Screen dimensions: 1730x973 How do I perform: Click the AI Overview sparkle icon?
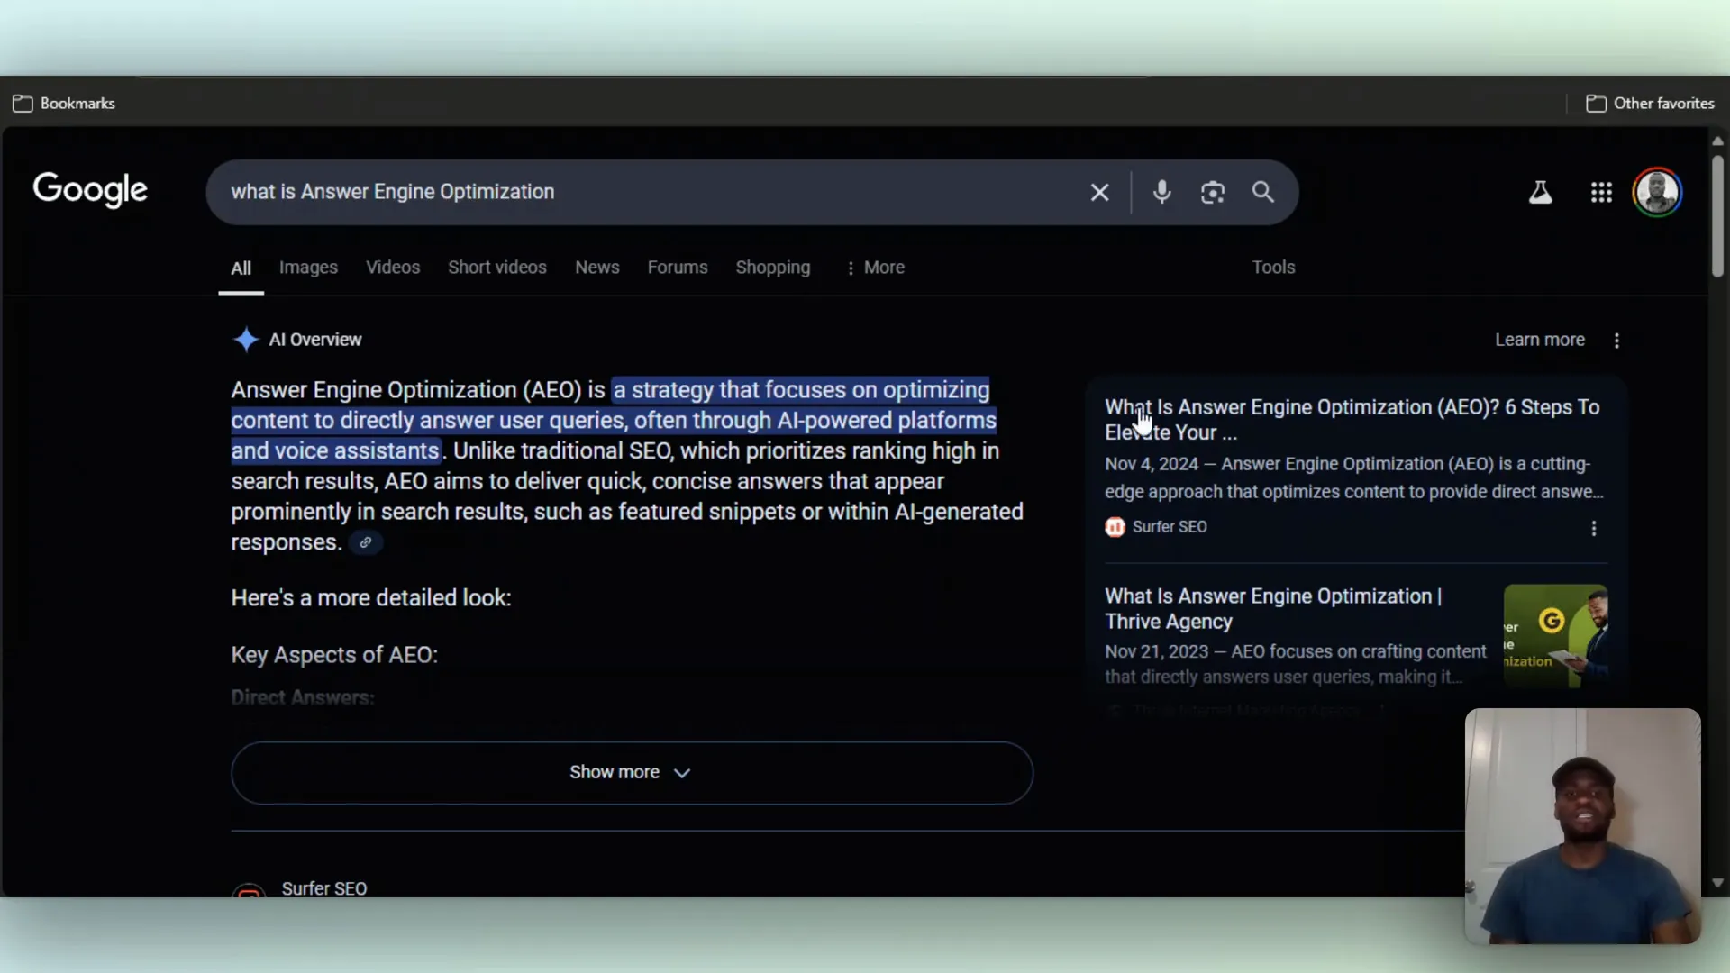point(245,340)
